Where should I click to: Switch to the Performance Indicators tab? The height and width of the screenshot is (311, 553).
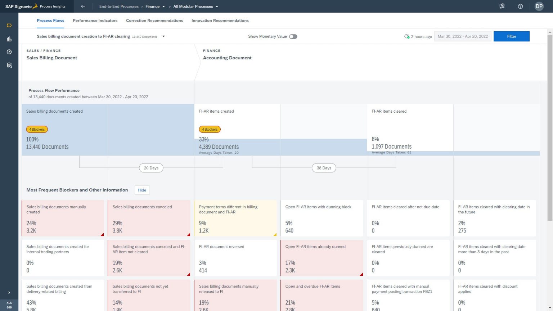tap(95, 21)
